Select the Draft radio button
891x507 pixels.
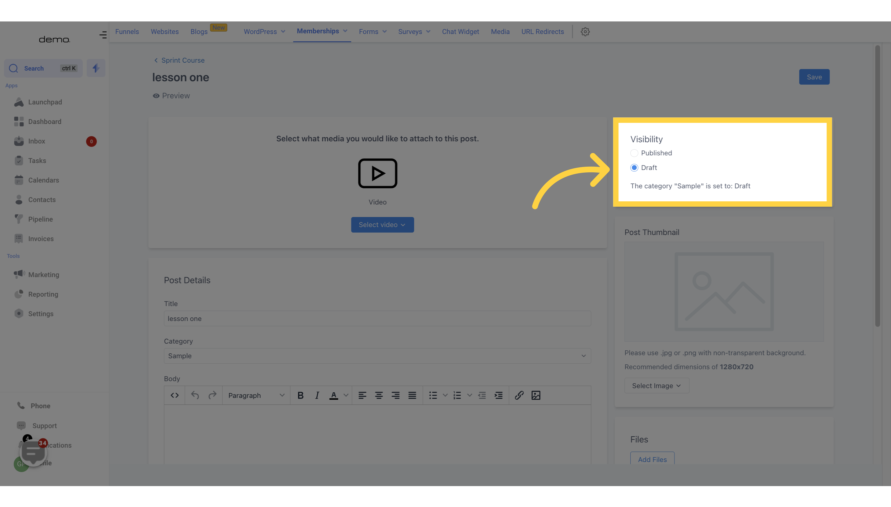click(635, 168)
